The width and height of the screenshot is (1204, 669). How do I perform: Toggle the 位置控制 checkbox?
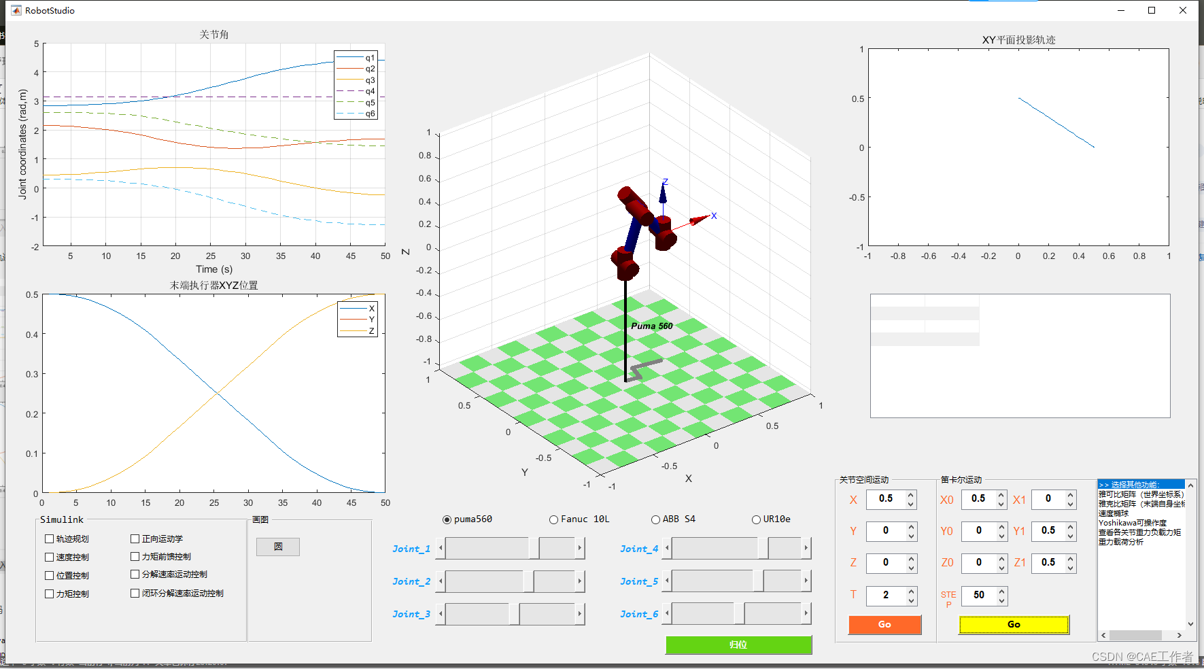[x=49, y=576]
